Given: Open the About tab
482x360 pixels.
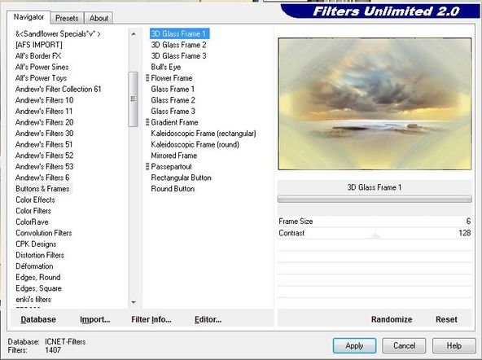Looking at the screenshot, I should (x=99, y=18).
